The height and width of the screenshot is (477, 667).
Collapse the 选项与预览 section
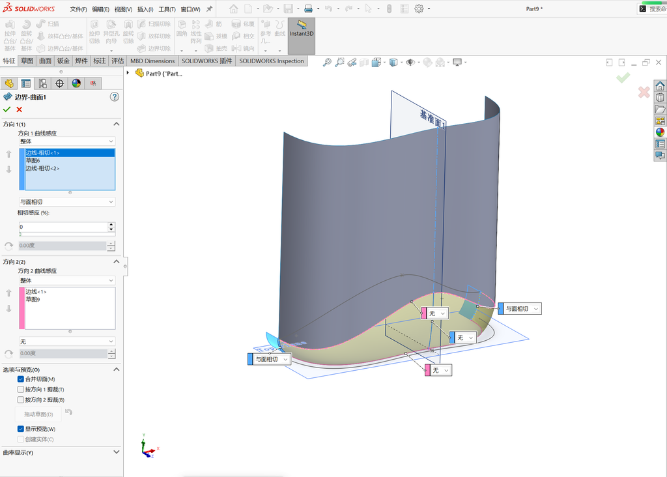click(116, 369)
